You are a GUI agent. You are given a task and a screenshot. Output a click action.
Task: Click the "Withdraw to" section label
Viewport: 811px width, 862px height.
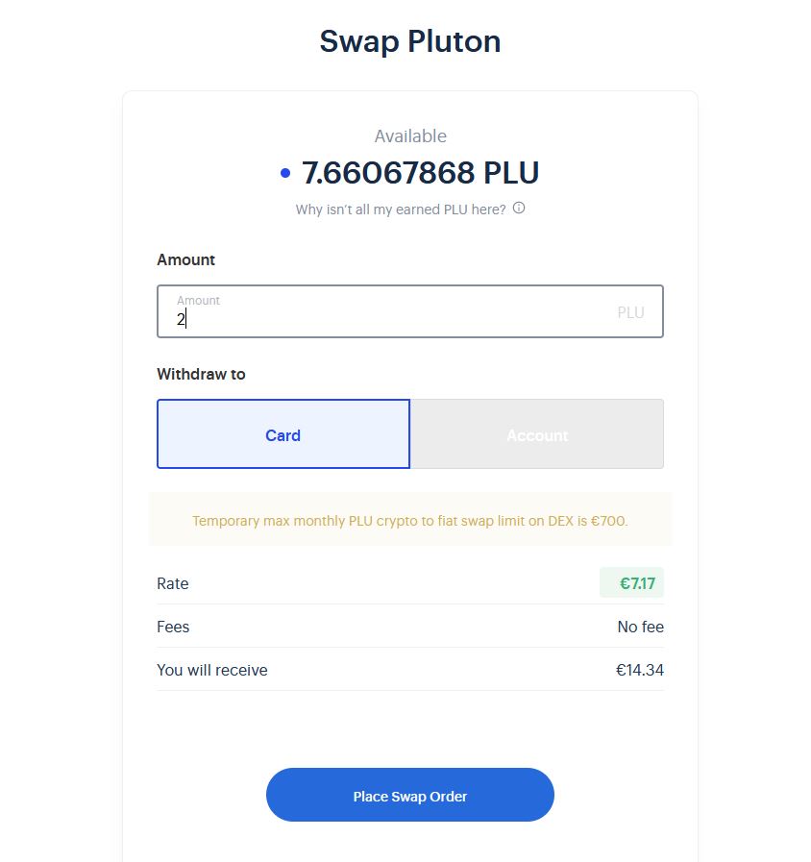(x=201, y=374)
